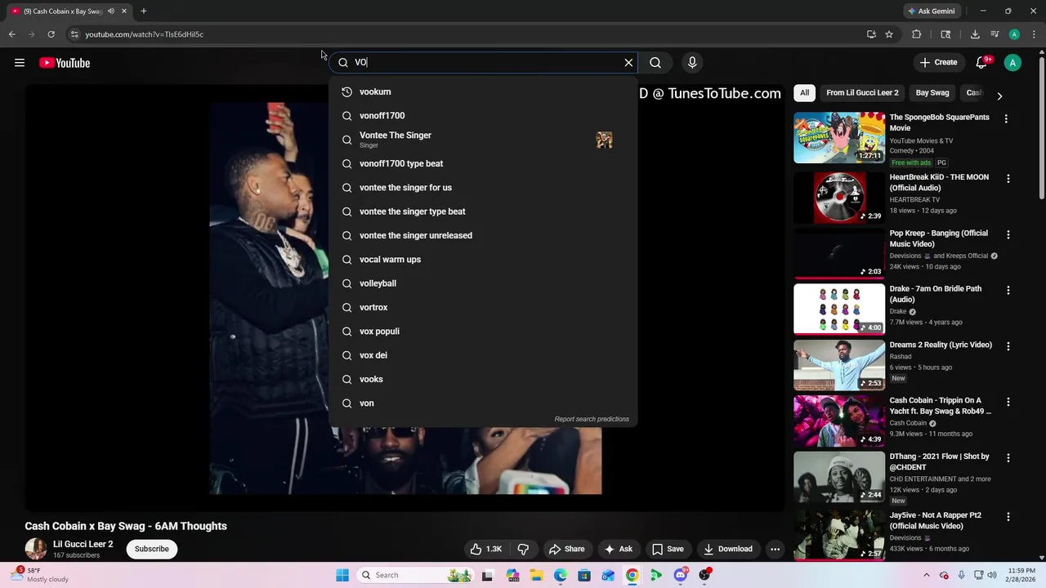Pick the 'volleyball' suggestion

[x=483, y=283]
